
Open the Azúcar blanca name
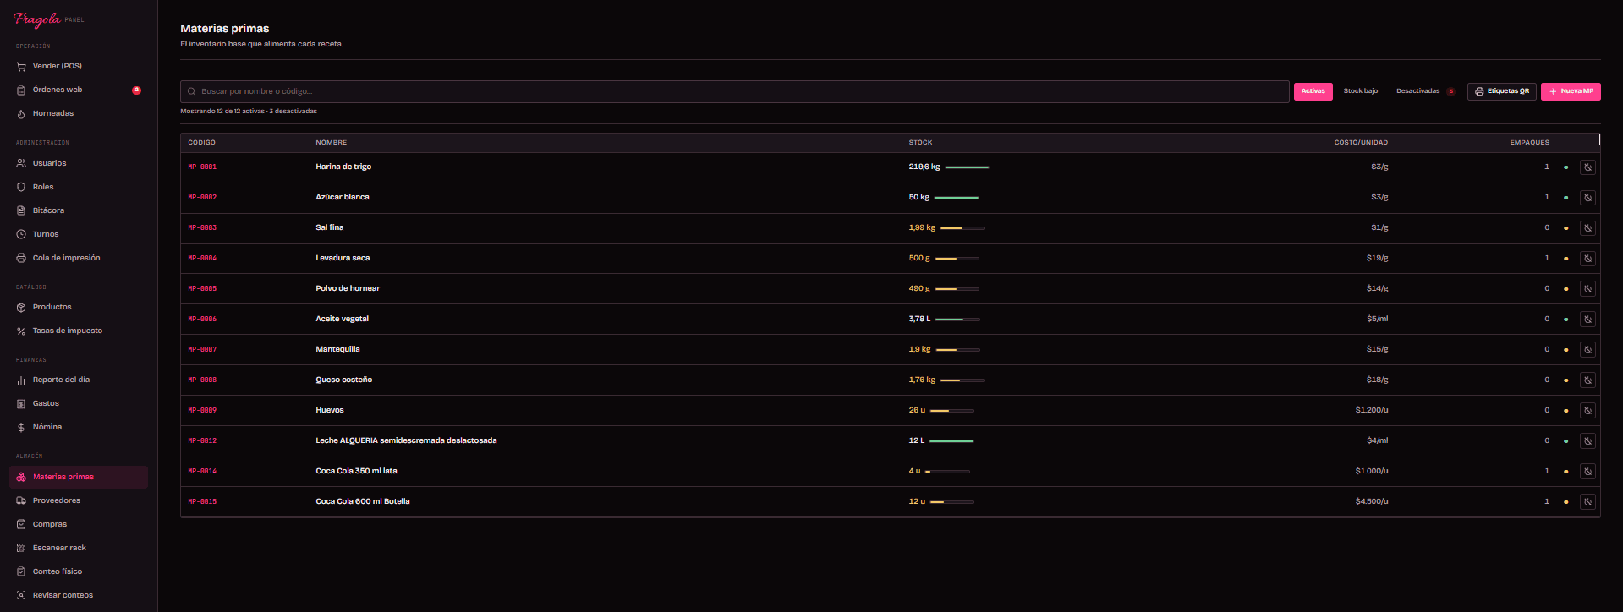coord(343,197)
